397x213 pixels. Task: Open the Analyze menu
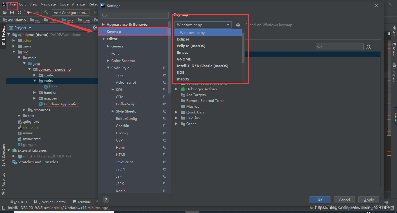(78, 4)
